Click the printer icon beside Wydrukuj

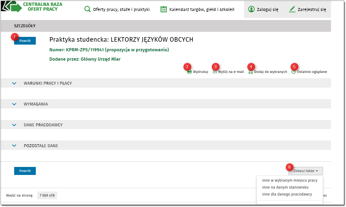(x=189, y=72)
